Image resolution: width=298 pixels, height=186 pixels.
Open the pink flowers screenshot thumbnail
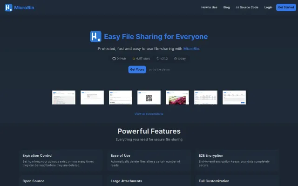tap(177, 97)
